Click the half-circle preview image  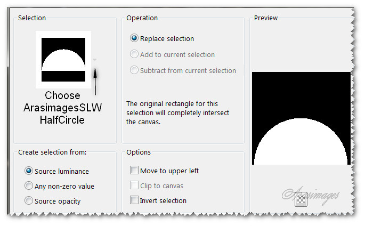click(301, 118)
